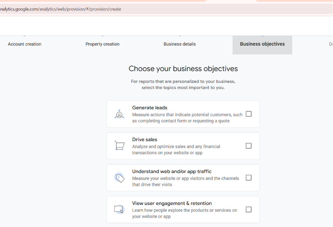Check the Drive sales checkbox

(248, 145)
